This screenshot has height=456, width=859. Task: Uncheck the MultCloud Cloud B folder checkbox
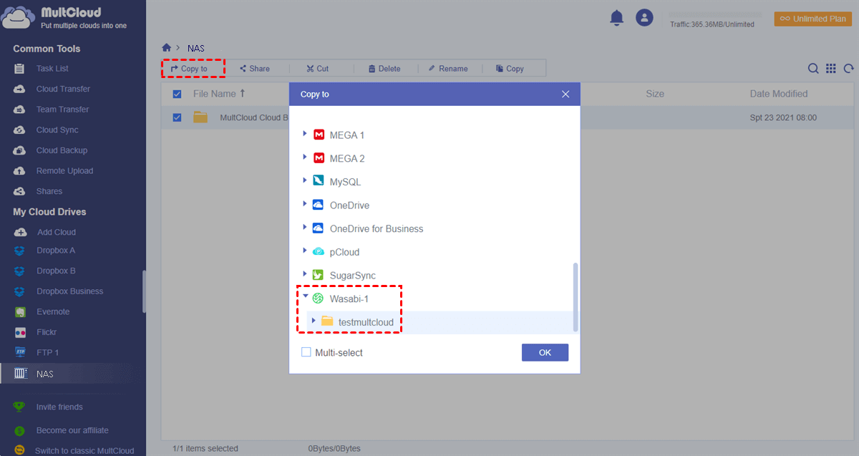click(177, 117)
